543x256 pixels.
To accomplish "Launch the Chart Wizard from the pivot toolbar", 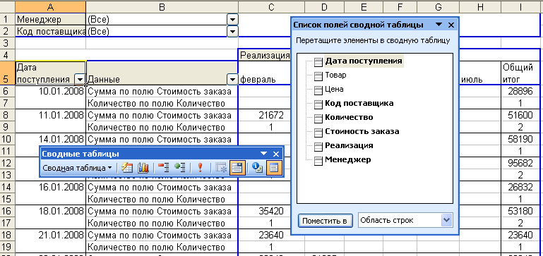I will click(143, 168).
